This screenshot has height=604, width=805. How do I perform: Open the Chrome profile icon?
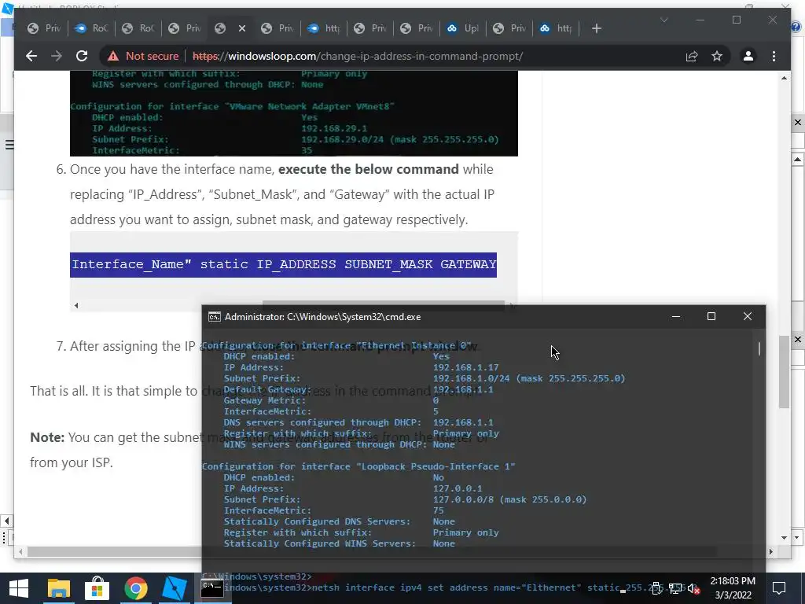[x=748, y=56]
